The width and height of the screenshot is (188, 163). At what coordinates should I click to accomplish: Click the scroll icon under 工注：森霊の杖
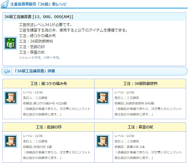coord(103,141)
